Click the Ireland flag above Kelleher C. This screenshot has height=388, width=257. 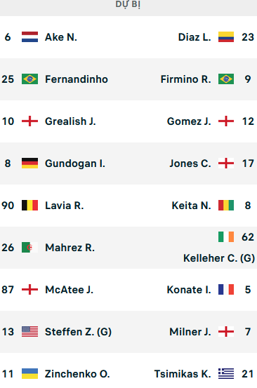(x=226, y=237)
